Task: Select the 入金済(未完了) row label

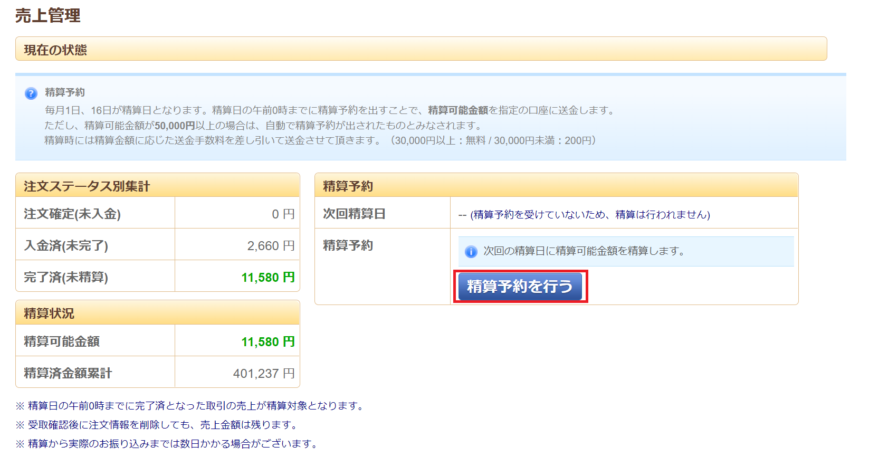Action: 66,245
